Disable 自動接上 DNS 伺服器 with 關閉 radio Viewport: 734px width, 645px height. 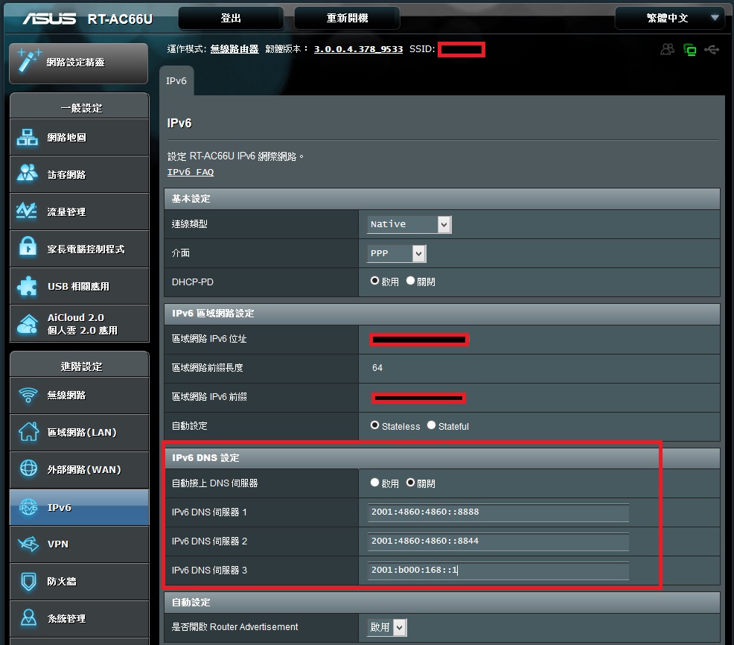point(410,483)
